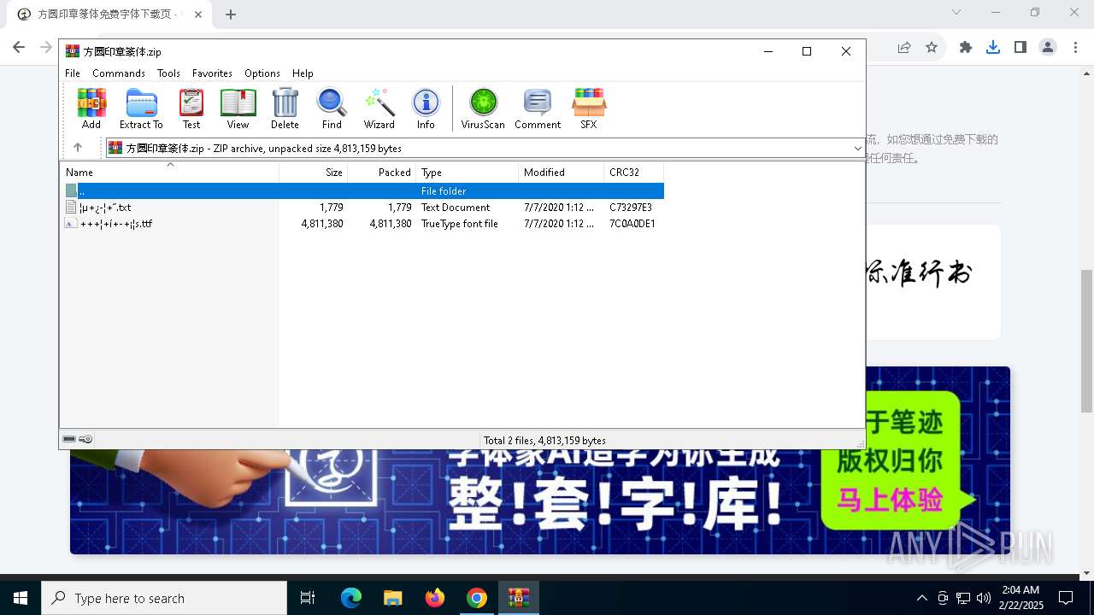Show hidden system tray icons
Screen dimensions: 1094x615
coord(921,598)
